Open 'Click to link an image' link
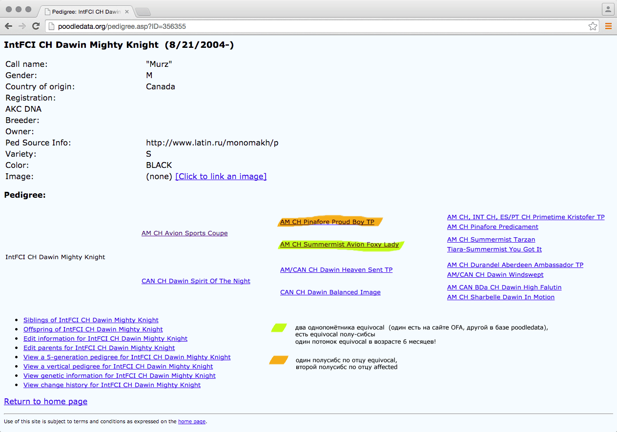This screenshot has width=617, height=432. [x=221, y=177]
